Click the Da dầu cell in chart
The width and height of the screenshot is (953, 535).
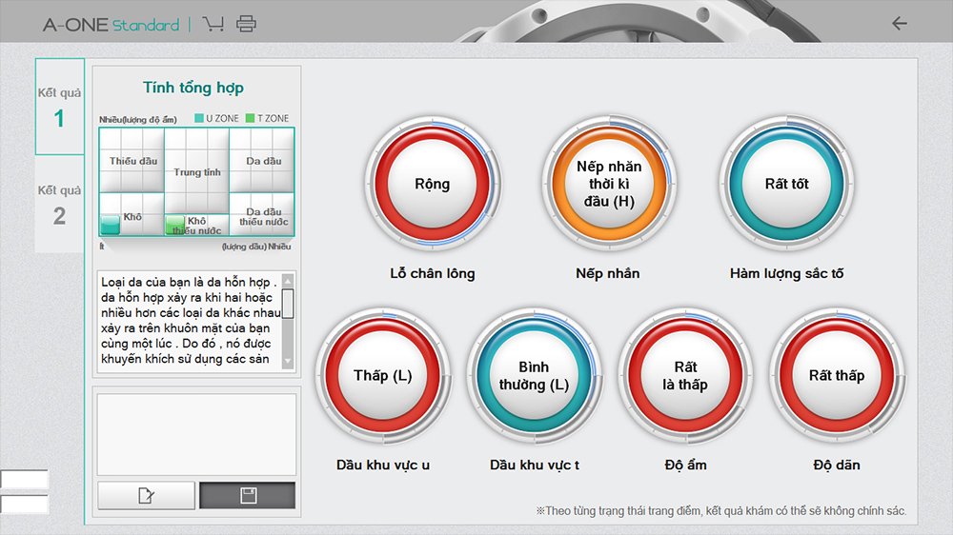(x=263, y=161)
